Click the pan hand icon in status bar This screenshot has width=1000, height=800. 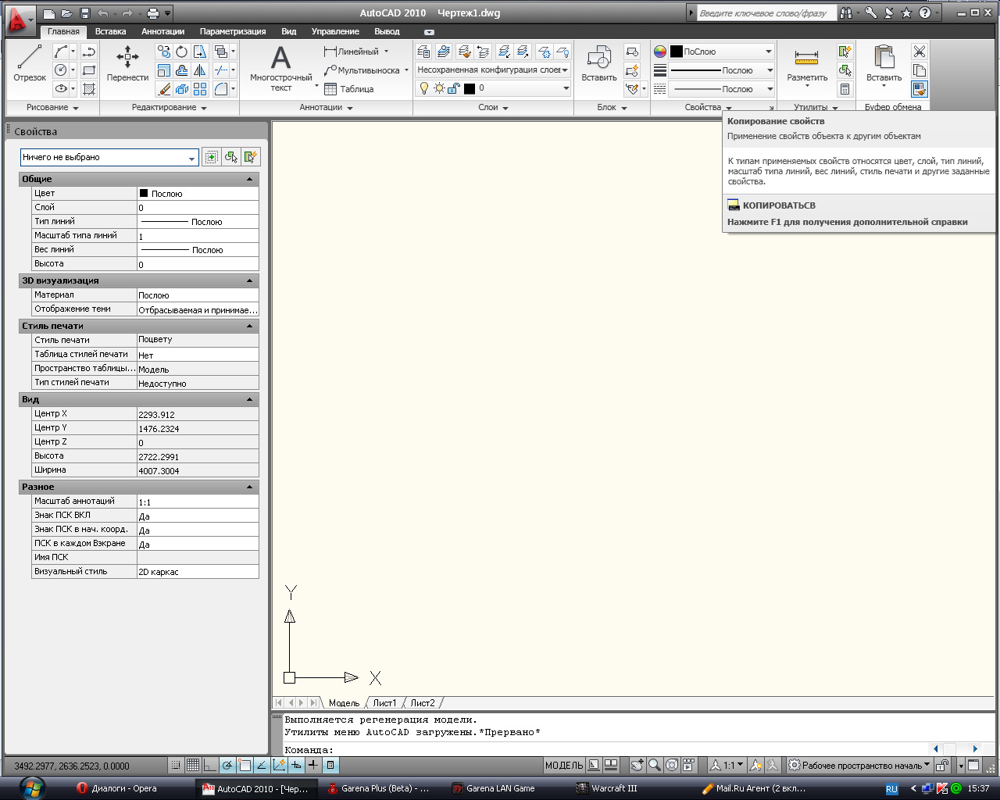(637, 766)
